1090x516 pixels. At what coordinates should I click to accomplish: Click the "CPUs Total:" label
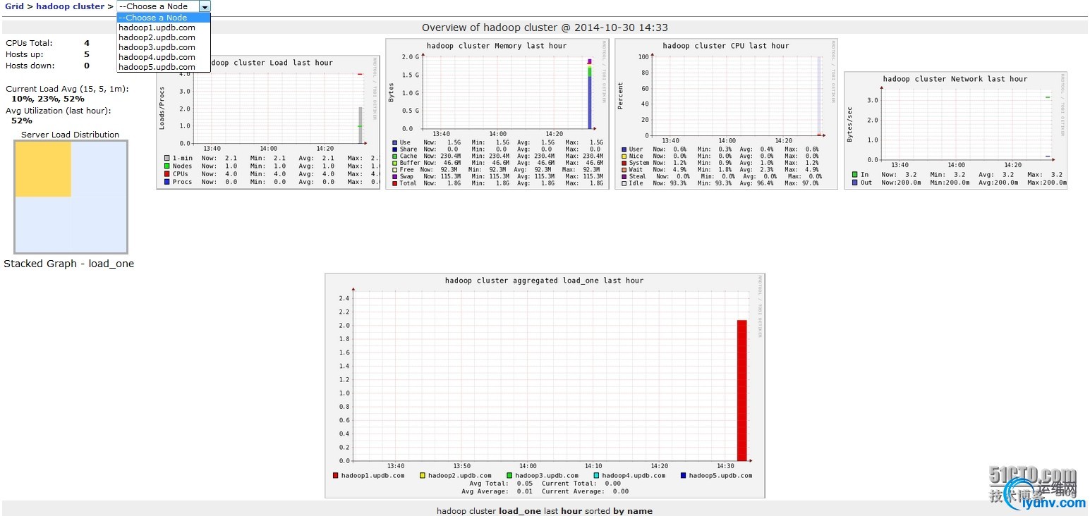click(x=29, y=43)
